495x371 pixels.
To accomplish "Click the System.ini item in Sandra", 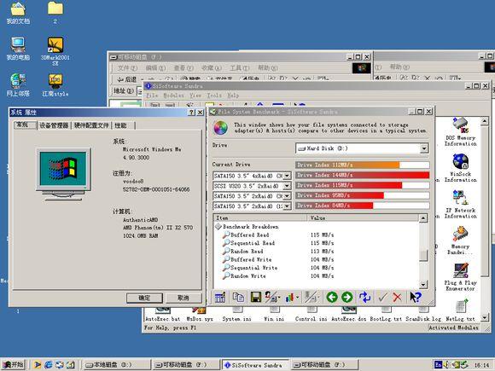I will coord(236,314).
